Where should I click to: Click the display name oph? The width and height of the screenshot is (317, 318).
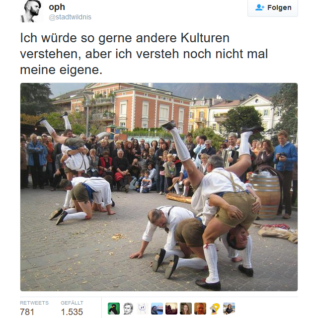click(x=57, y=7)
